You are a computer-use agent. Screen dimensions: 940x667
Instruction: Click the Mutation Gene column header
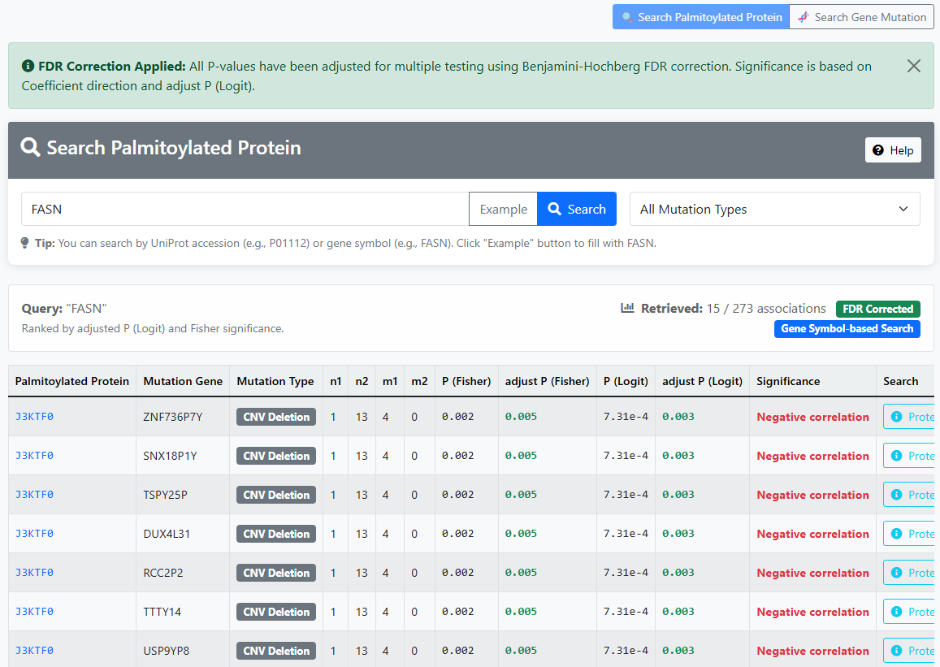tap(183, 381)
